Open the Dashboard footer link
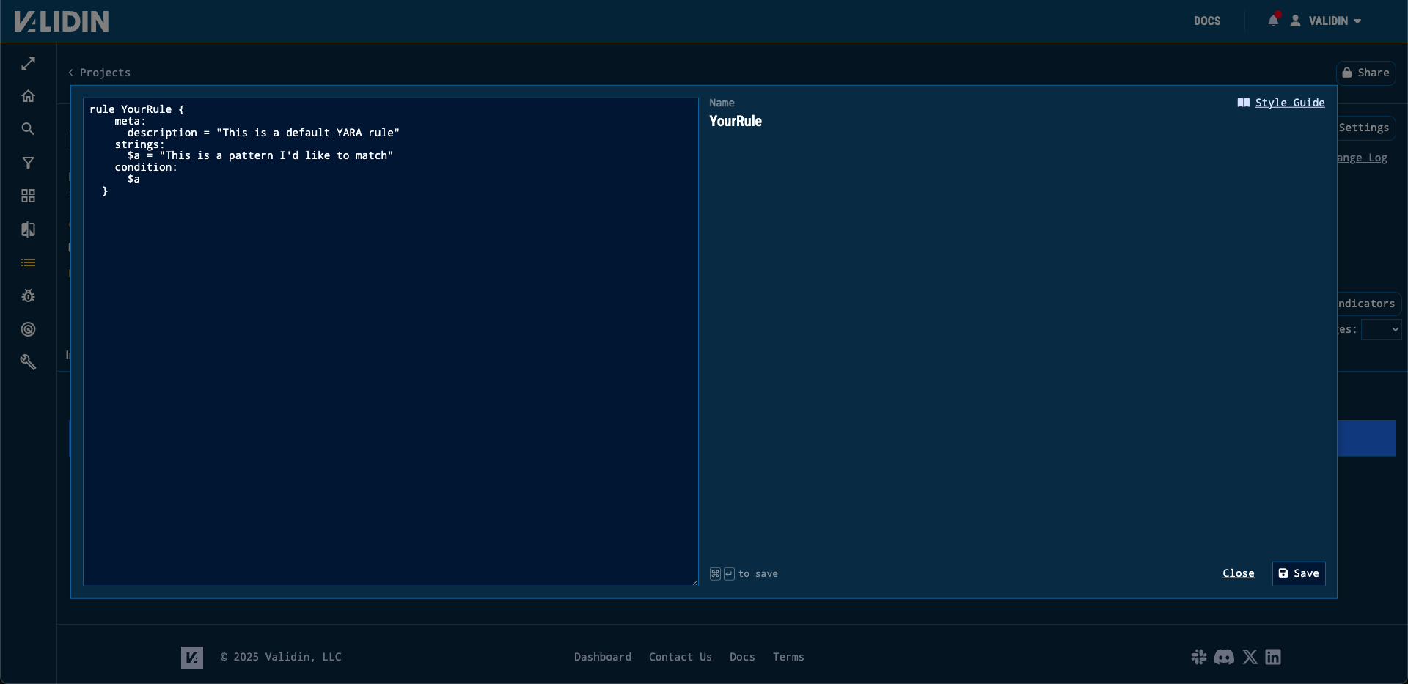The width and height of the screenshot is (1408, 684). tap(602, 657)
